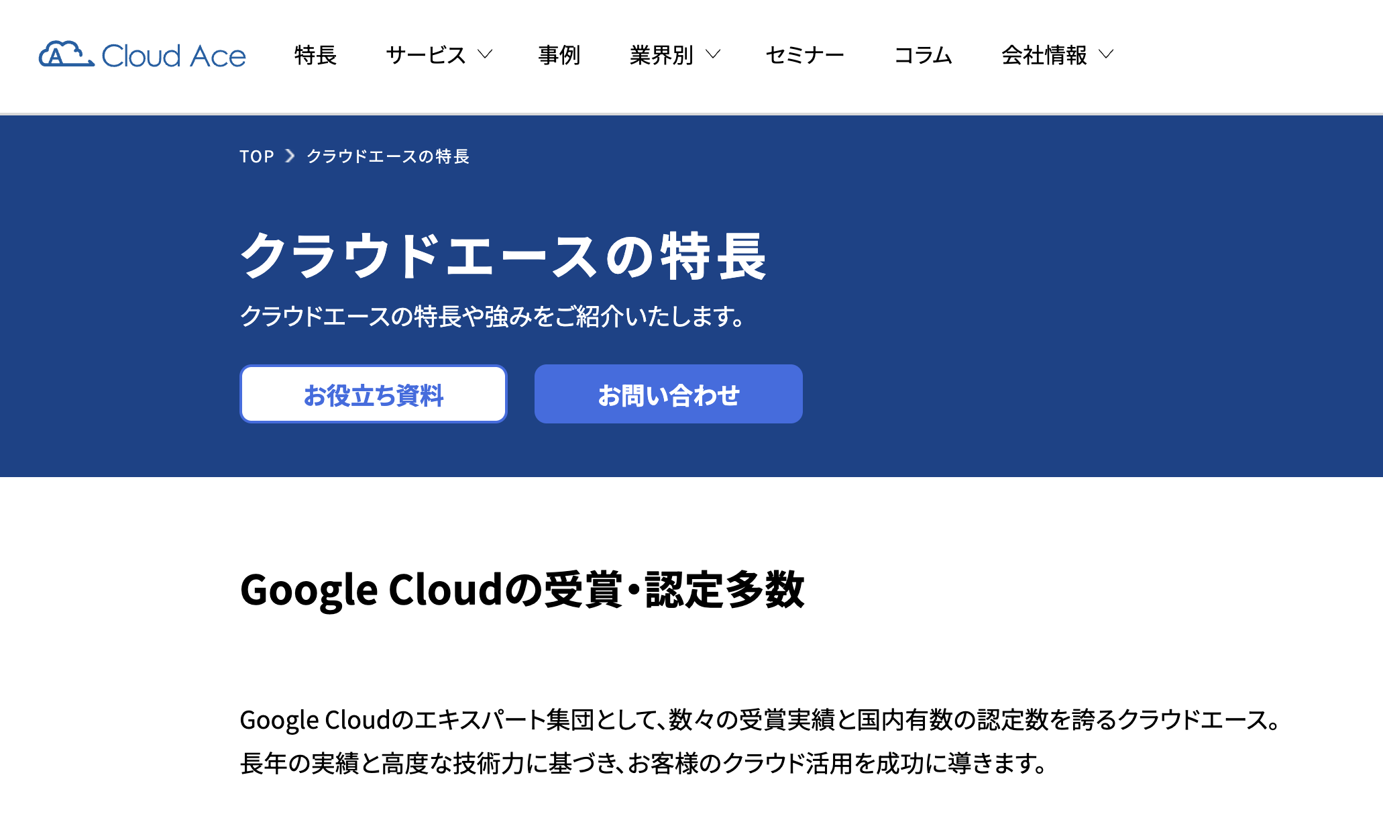Select paragraph line starting 長年の実績と高度な技術力

(644, 764)
